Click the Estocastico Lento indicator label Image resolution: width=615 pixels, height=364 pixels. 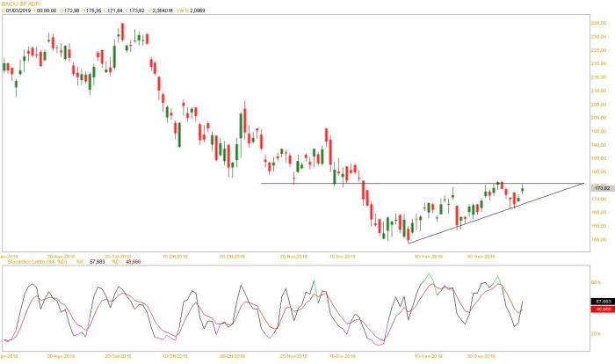tap(37, 261)
